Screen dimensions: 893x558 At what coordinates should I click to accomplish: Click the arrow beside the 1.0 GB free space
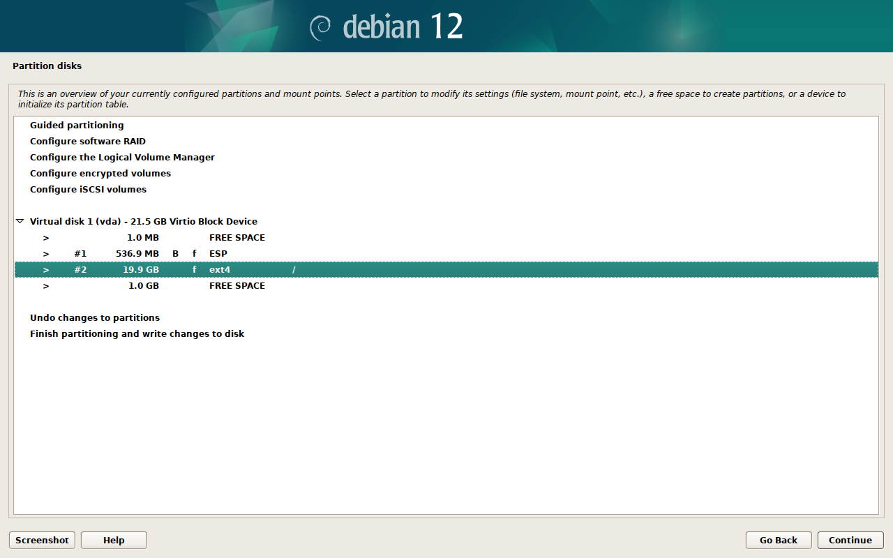(x=46, y=286)
